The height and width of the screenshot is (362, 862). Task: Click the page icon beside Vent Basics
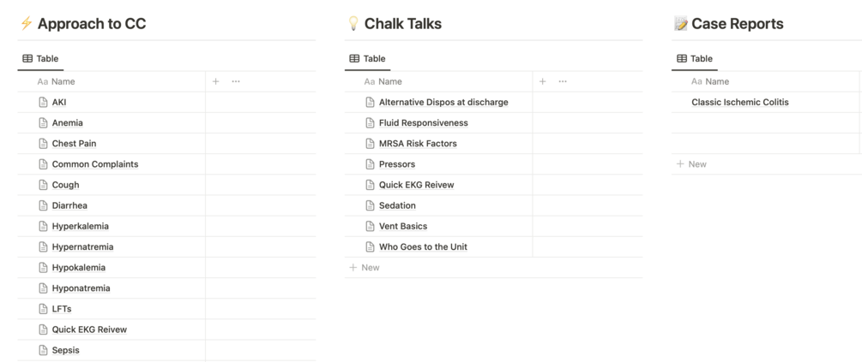(370, 226)
